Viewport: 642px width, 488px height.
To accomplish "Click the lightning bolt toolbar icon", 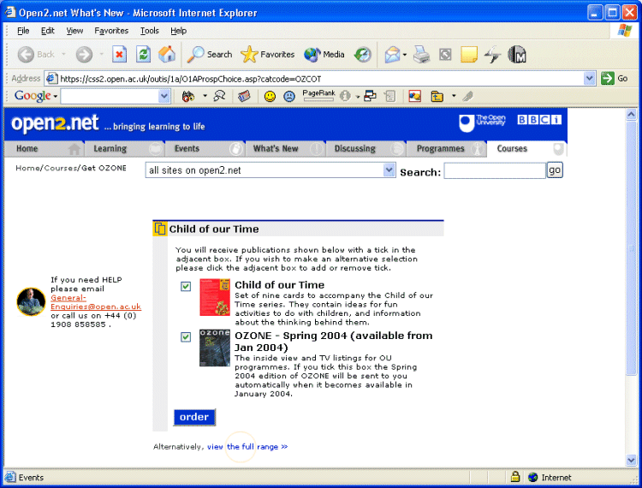I will tap(492, 55).
